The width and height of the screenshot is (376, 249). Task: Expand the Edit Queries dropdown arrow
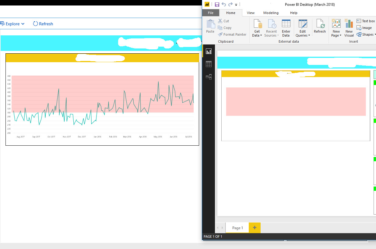tap(309, 36)
